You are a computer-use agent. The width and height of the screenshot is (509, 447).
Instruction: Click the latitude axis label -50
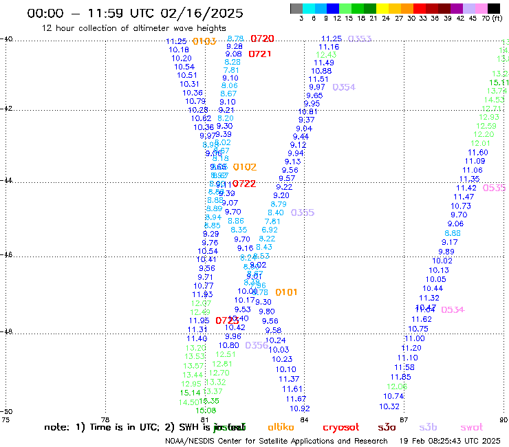click(x=6, y=411)
